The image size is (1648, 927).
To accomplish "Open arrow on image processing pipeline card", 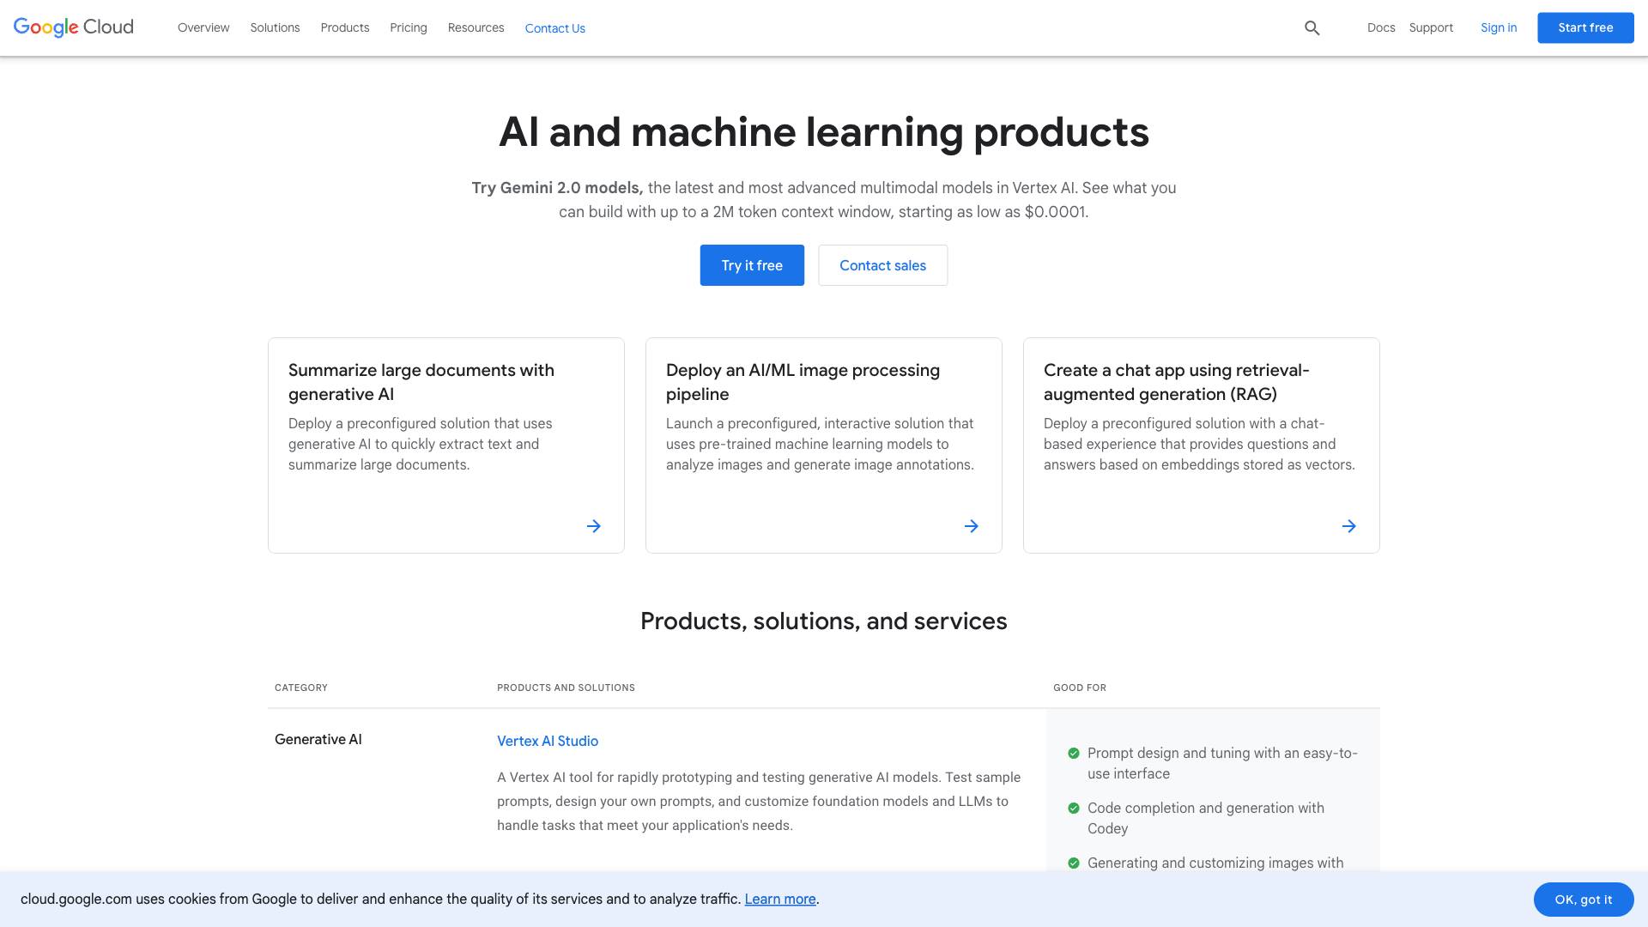I will (x=971, y=526).
